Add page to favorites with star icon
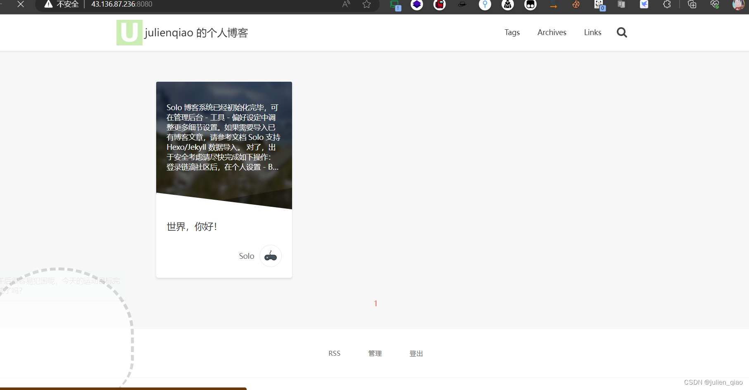Viewport: 749px width, 390px height. [366, 4]
